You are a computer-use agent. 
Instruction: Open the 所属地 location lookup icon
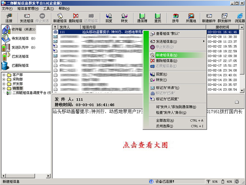[x=191, y=18]
